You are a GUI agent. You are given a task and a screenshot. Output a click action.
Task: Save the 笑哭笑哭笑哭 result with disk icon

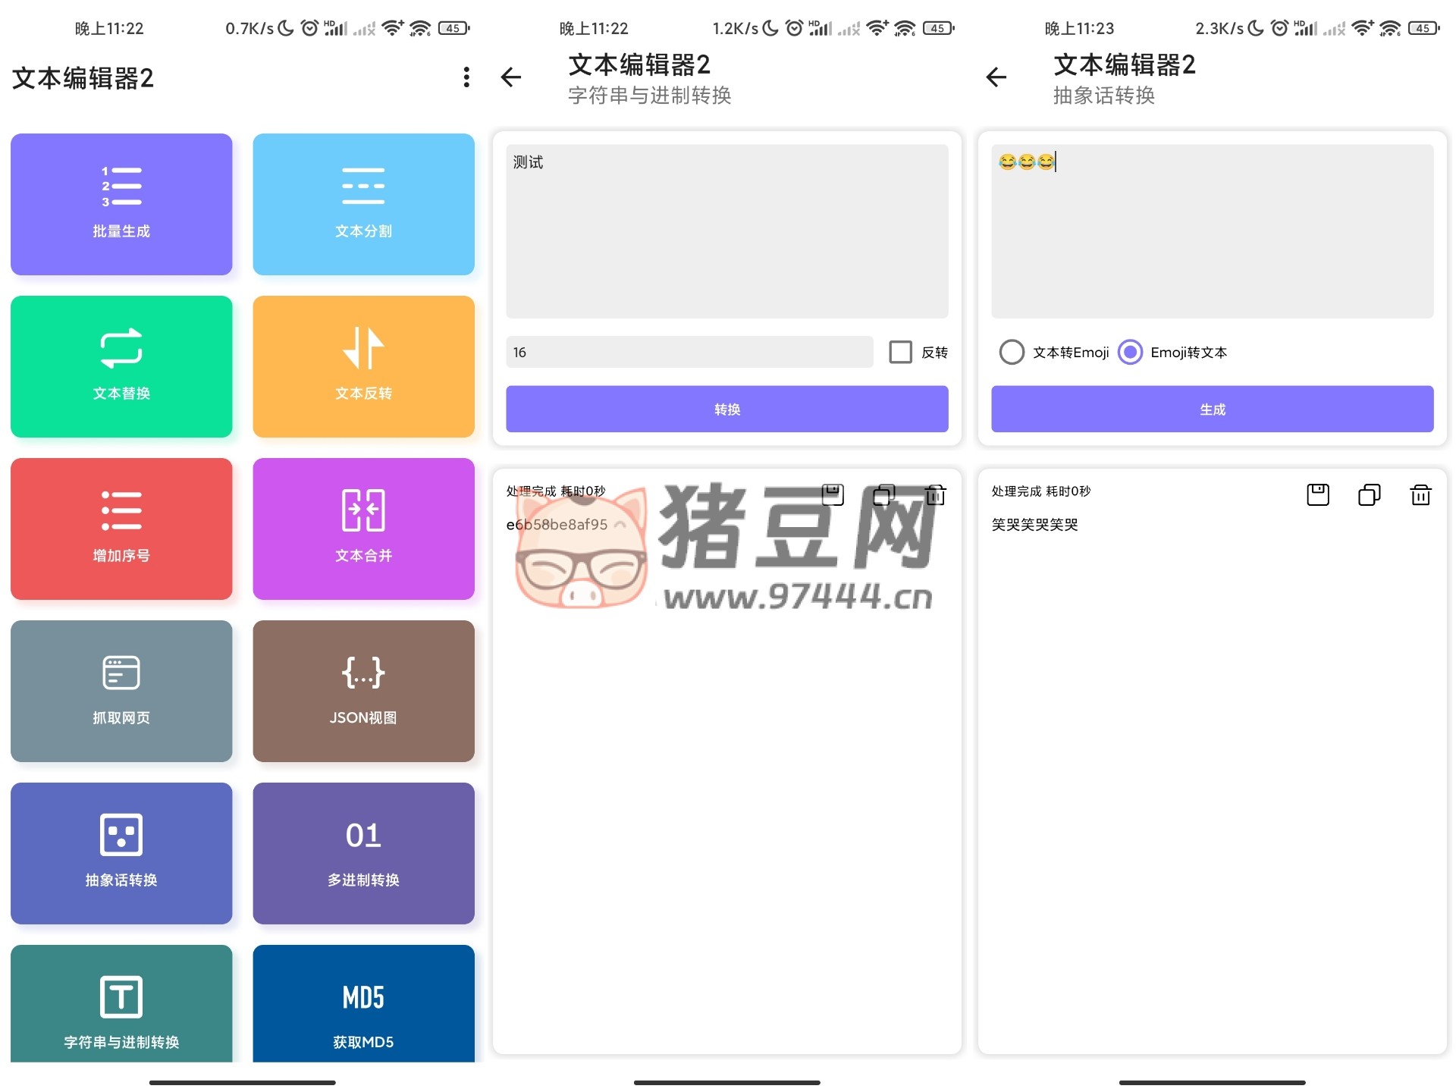coord(1318,495)
